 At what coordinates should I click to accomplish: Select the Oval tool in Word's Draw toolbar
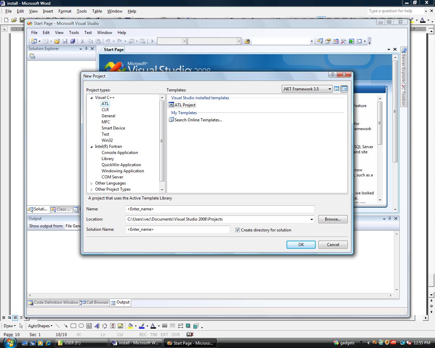pos(81,326)
